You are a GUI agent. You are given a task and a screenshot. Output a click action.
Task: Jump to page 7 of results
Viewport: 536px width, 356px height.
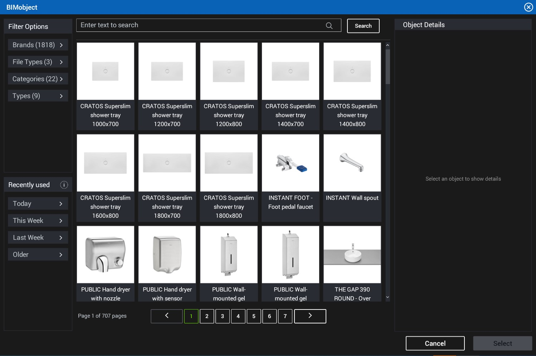pos(285,316)
